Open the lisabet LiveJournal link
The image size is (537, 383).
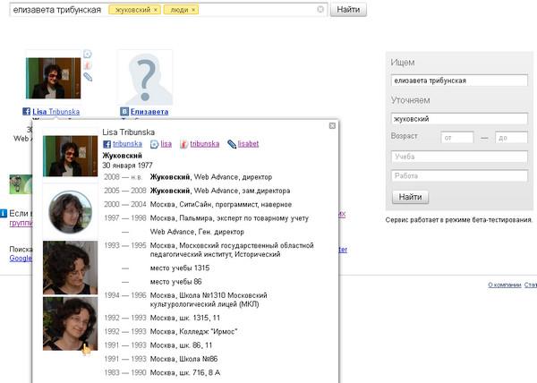point(248,144)
